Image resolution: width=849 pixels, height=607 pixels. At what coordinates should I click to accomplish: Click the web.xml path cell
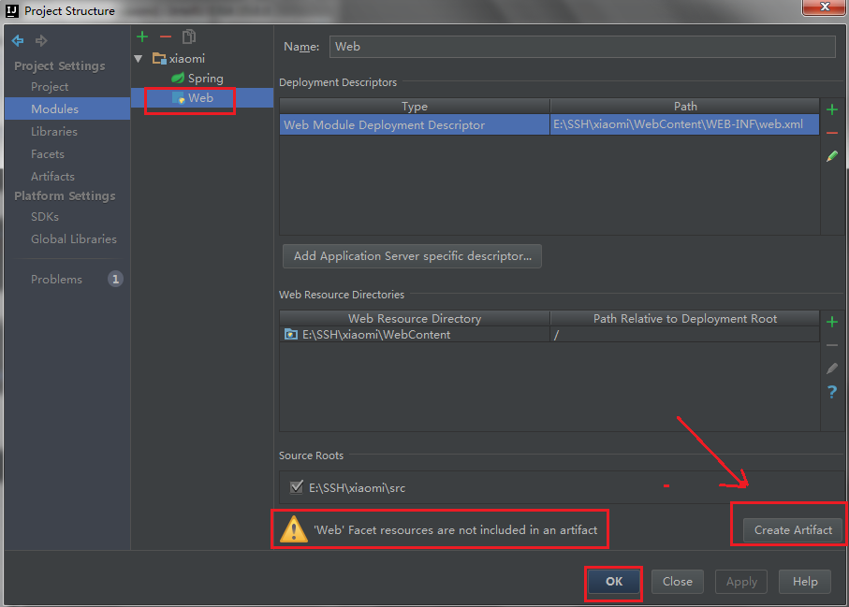[684, 124]
